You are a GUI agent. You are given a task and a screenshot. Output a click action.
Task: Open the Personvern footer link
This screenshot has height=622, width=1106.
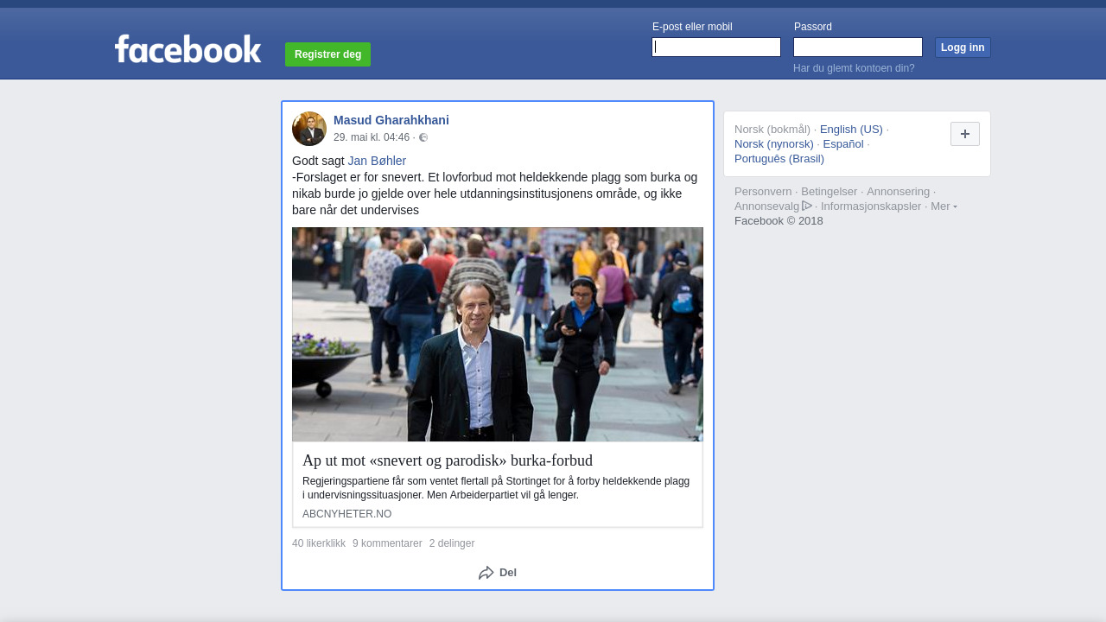[763, 192]
